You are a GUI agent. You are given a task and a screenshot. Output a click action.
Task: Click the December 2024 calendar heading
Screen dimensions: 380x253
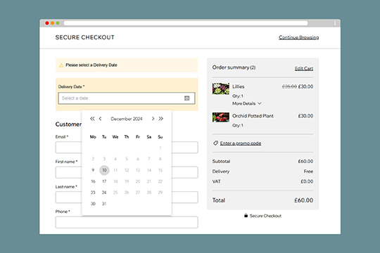(x=127, y=119)
